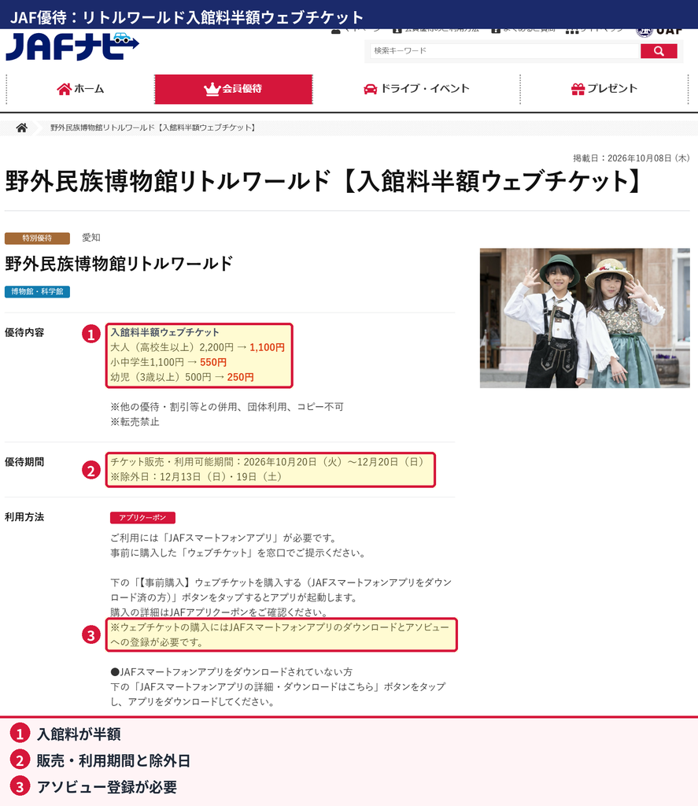Viewport: 698px width, 806px height.
Task: Click the 小中学生1,100円 → 550円 line
Action: 168,362
